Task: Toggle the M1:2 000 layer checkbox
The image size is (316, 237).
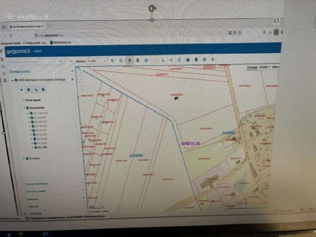Action: coord(36,147)
